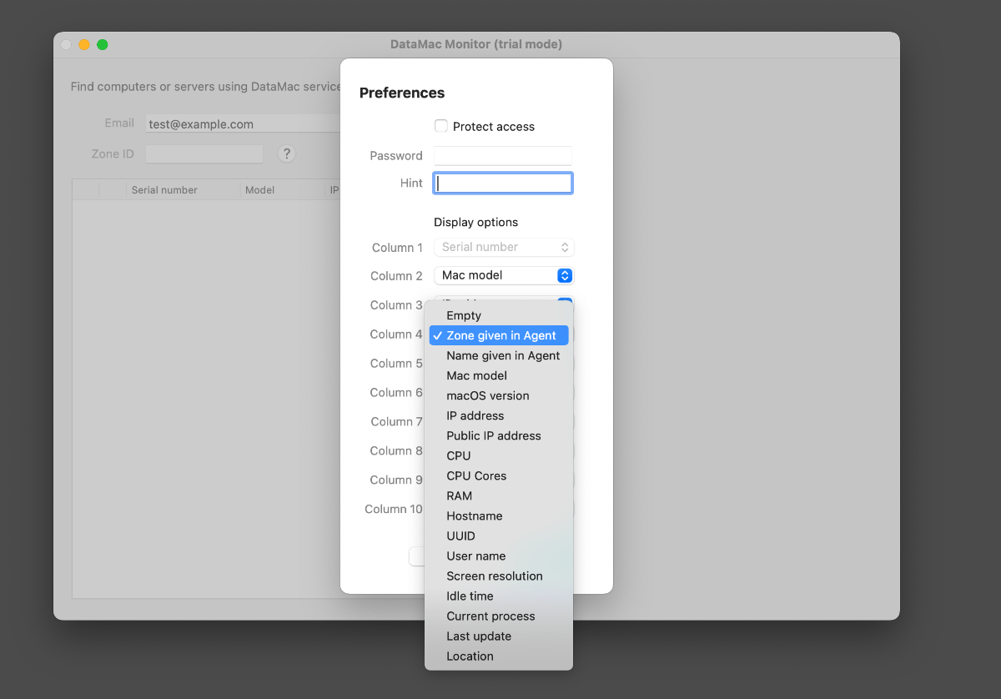Select Screen resolution option
The image size is (1001, 699).
(499, 576)
